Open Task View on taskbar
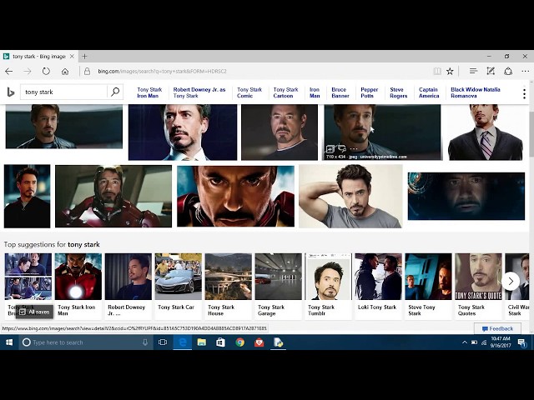This screenshot has width=534, height=400. 163,342
